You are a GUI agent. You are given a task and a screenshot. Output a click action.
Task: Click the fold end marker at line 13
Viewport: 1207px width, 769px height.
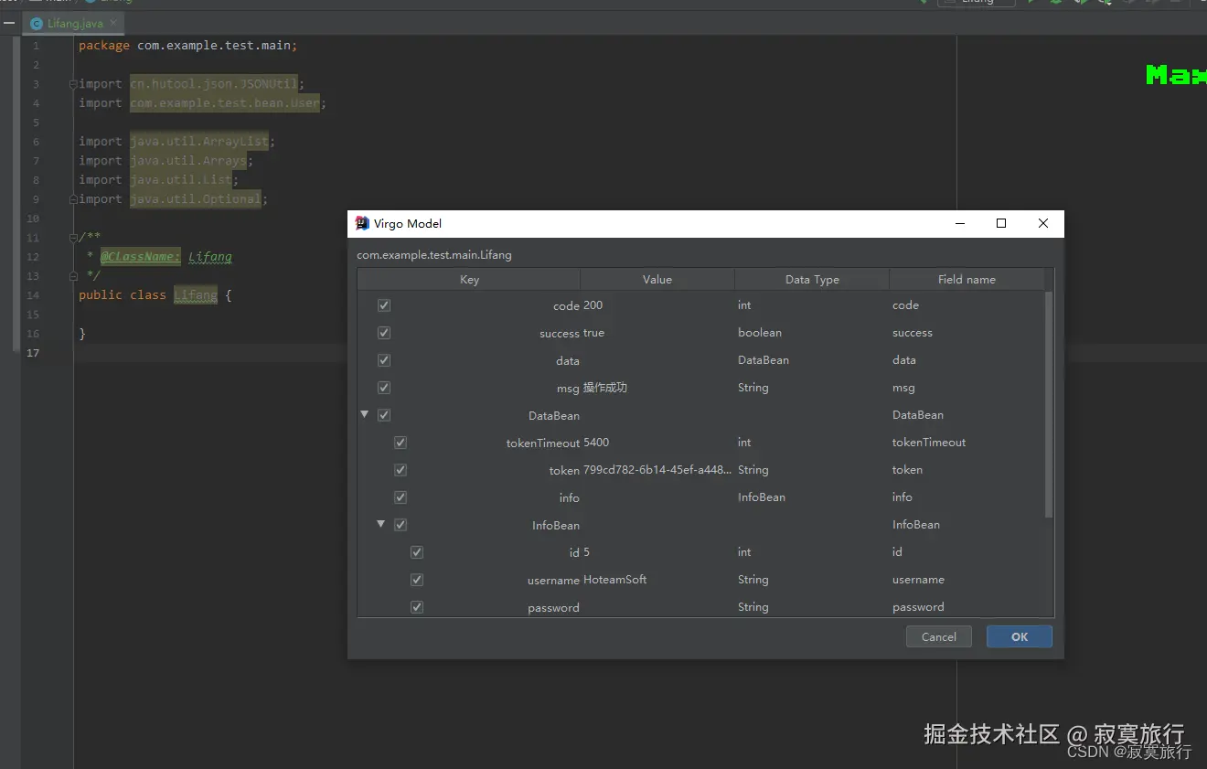(73, 276)
